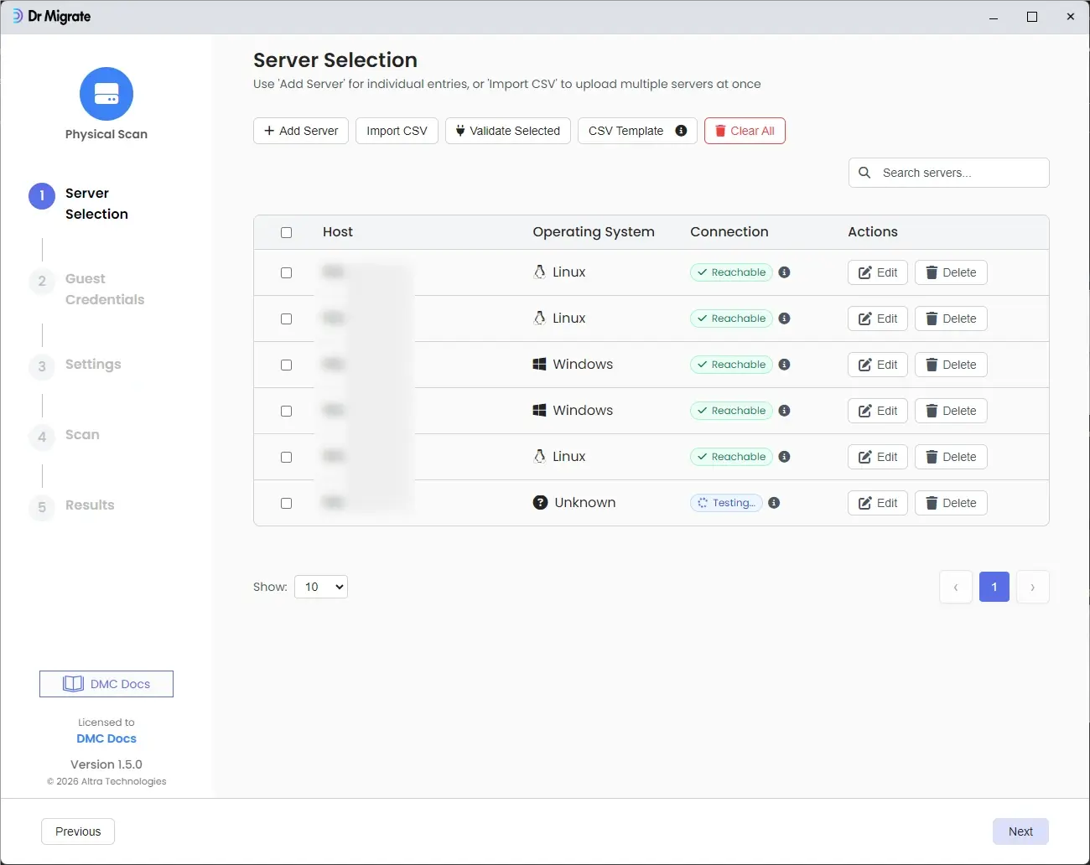Image resolution: width=1090 pixels, height=865 pixels.
Task: Click the Connection column header
Action: pyautogui.click(x=729, y=232)
